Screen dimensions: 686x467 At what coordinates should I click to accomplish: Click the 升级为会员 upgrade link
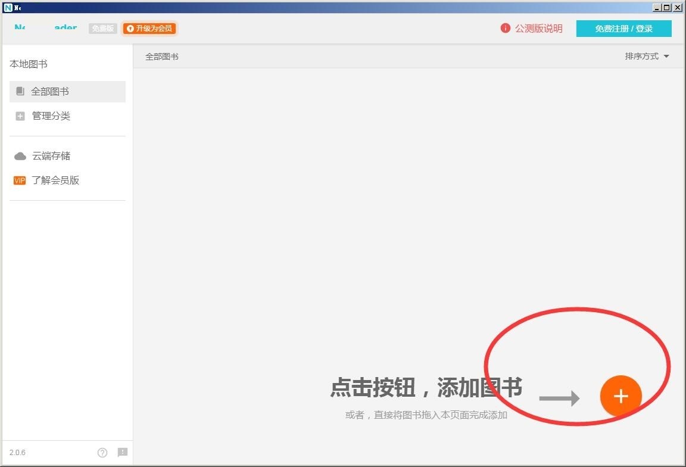point(149,28)
